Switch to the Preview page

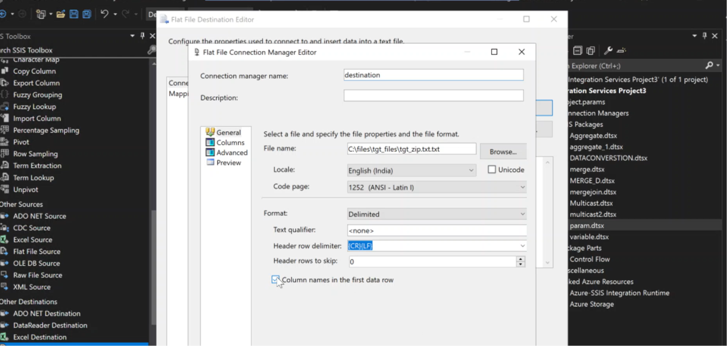tap(230, 162)
